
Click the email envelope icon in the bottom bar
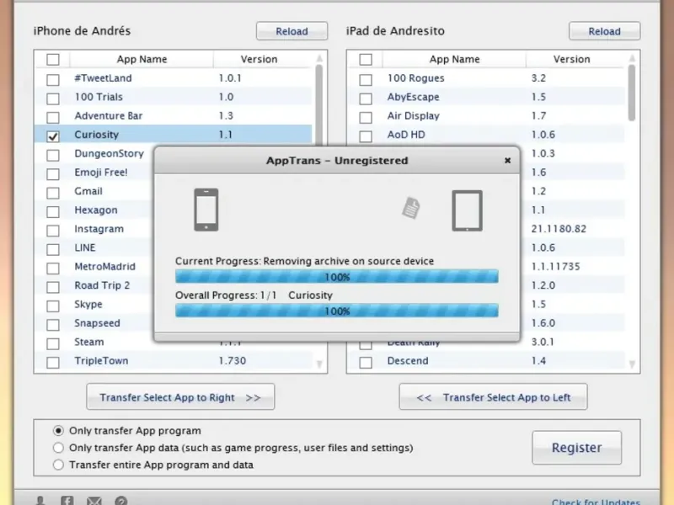94,501
